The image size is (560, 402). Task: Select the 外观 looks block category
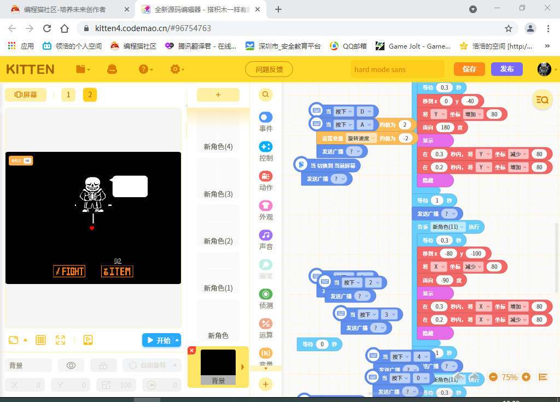(266, 210)
